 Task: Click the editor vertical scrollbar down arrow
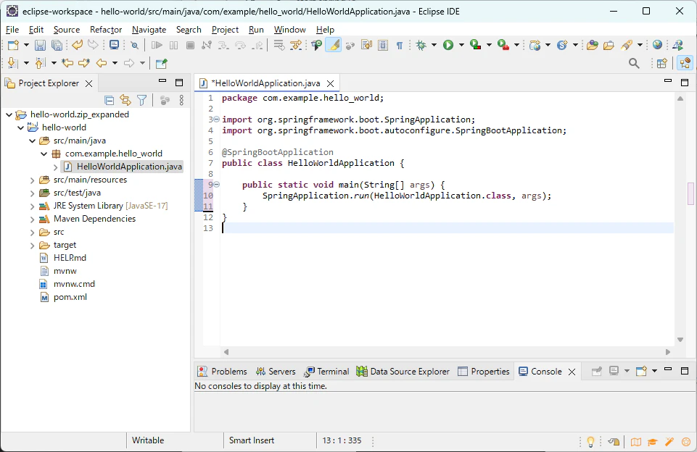point(680,340)
